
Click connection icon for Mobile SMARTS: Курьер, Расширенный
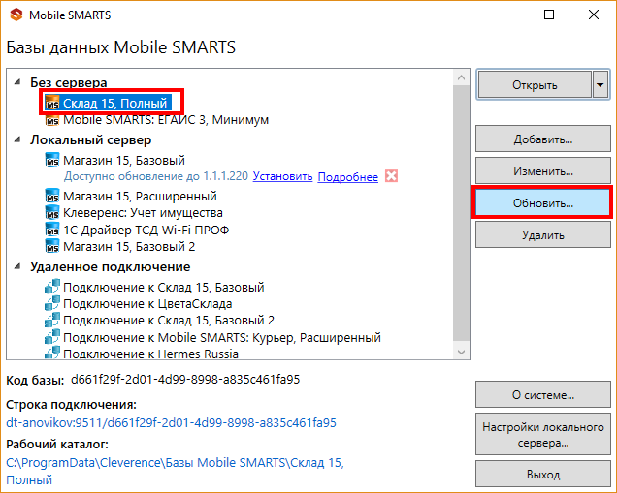(52, 337)
